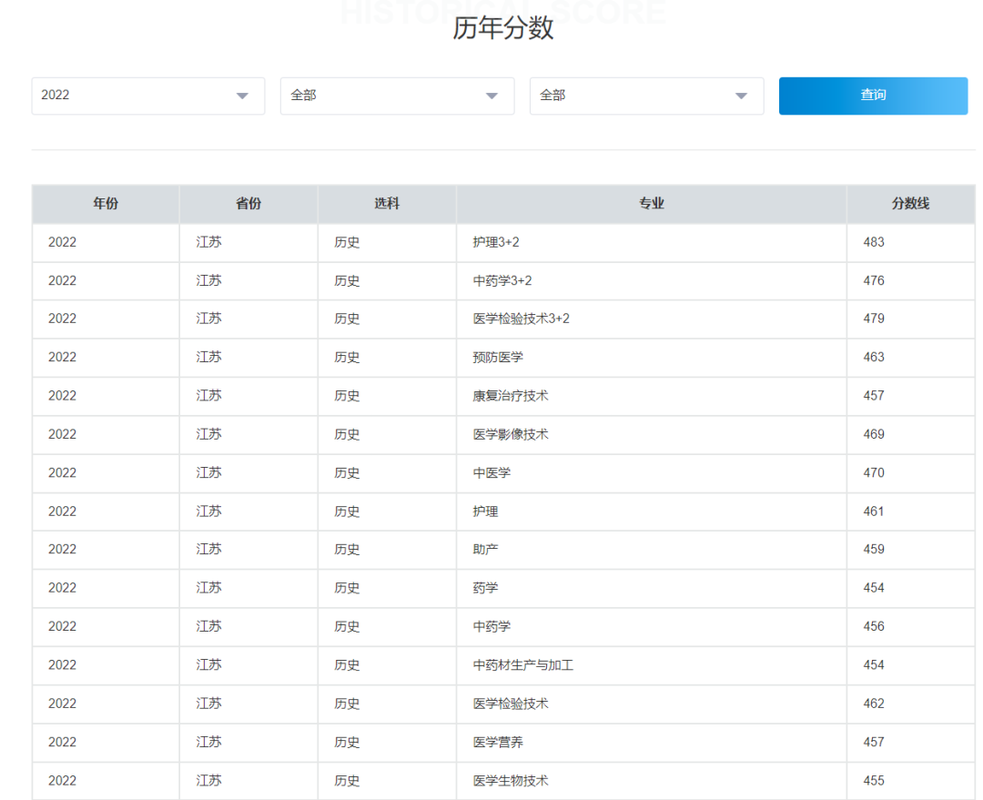Select the 助产 major cell

coord(486,550)
